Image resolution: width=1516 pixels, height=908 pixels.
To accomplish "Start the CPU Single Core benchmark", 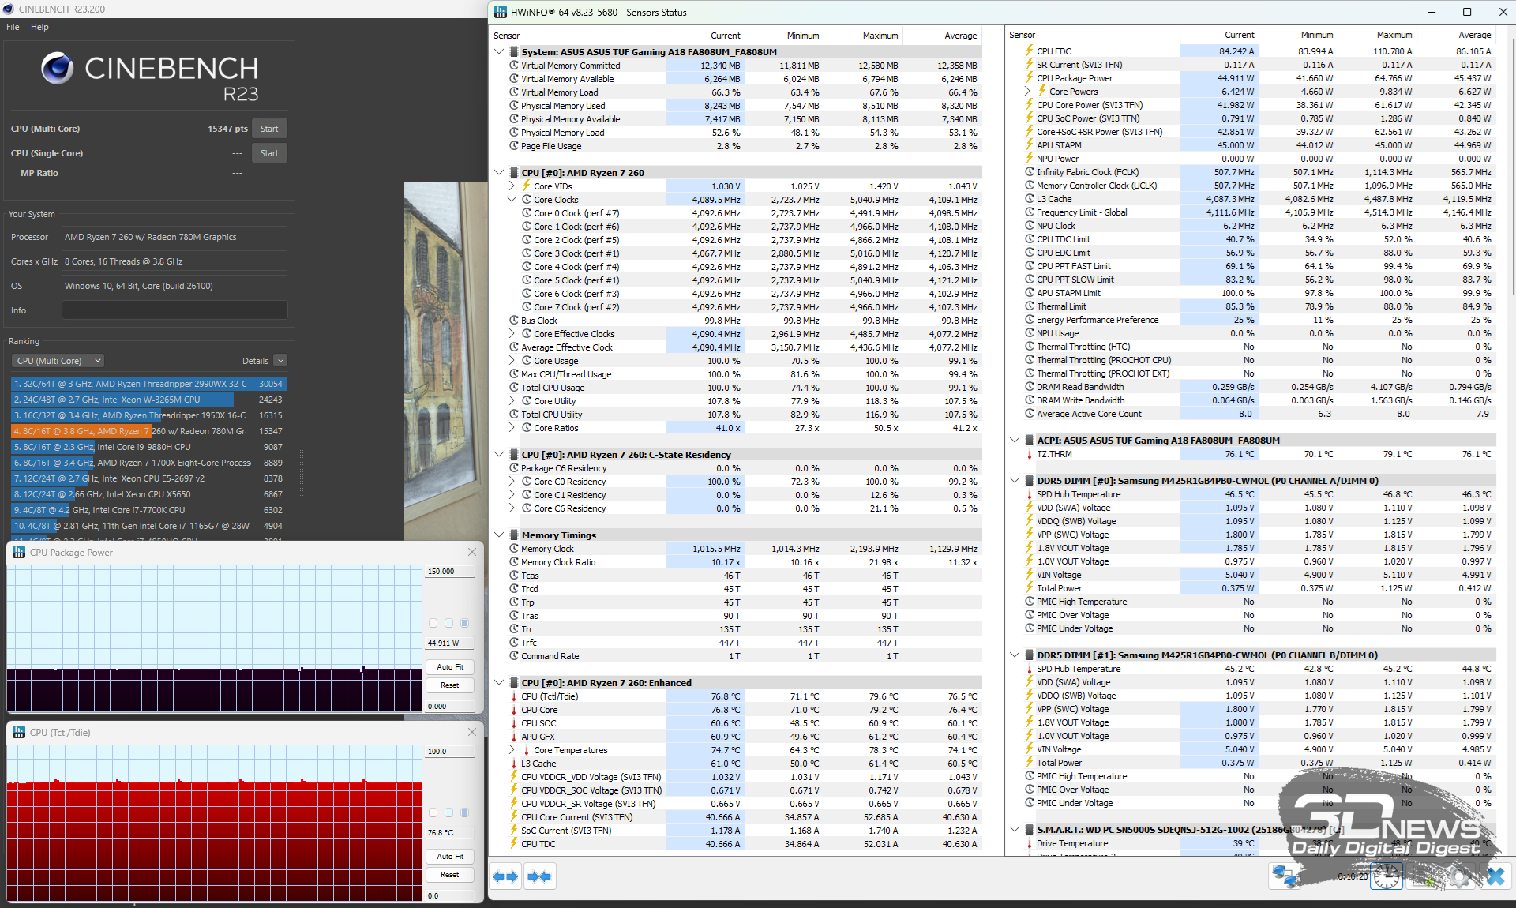I will click(x=269, y=153).
